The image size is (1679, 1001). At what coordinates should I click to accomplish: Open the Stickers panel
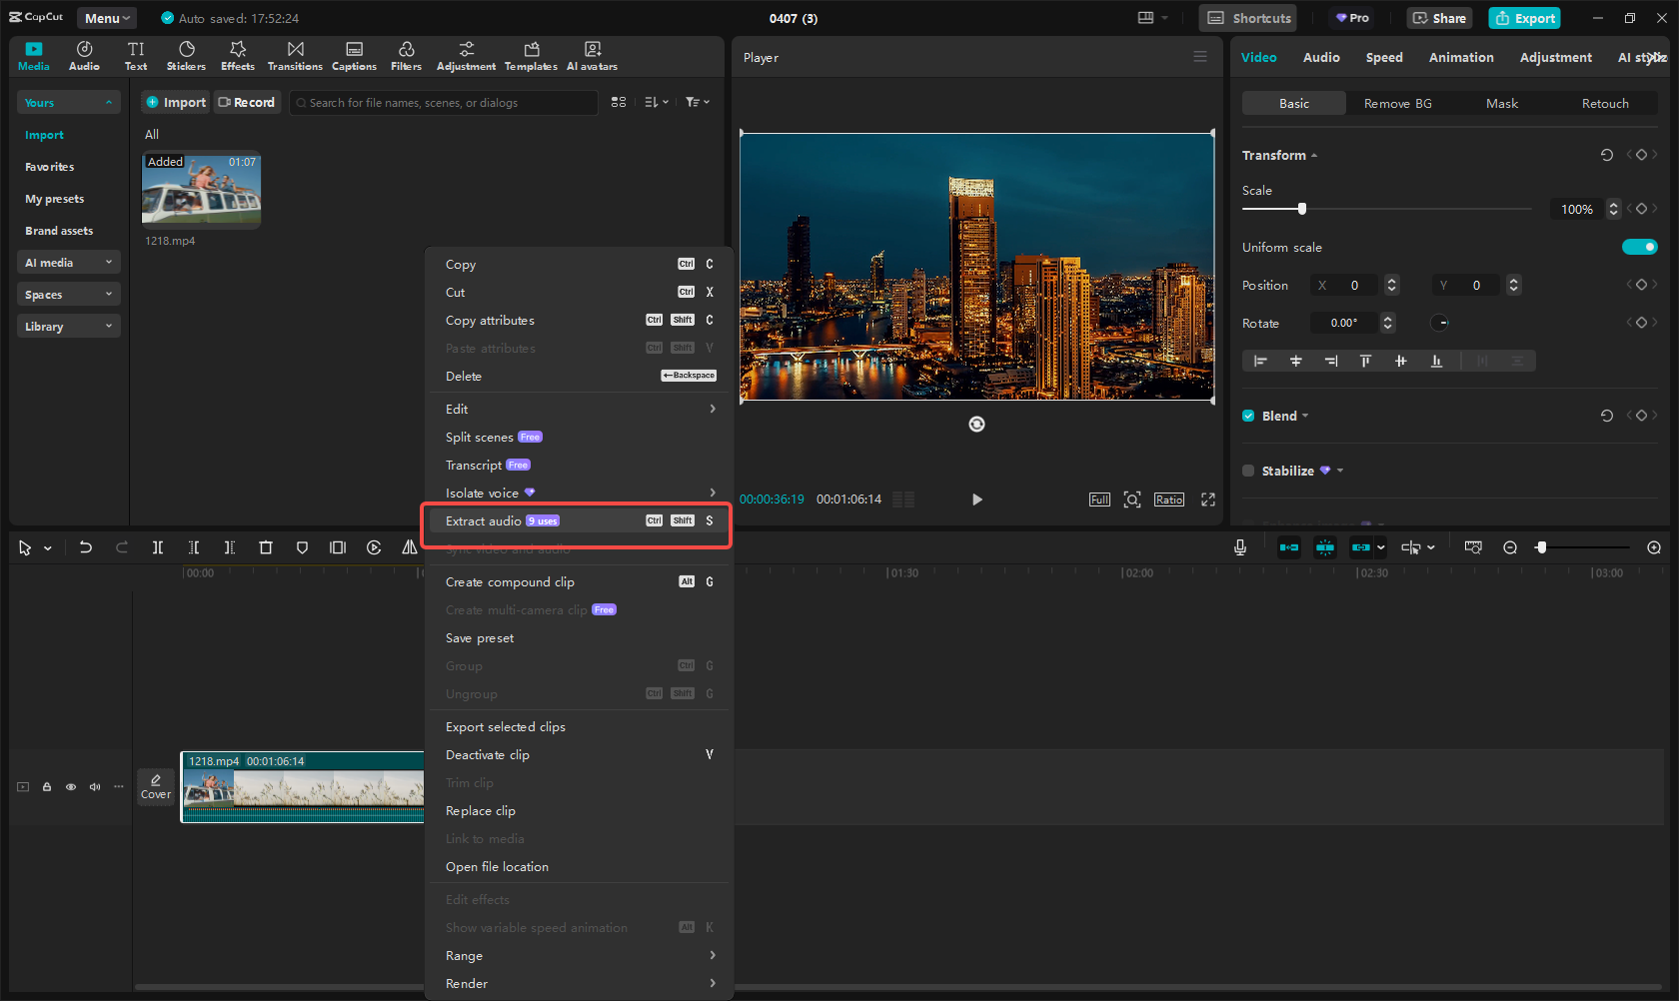(186, 56)
